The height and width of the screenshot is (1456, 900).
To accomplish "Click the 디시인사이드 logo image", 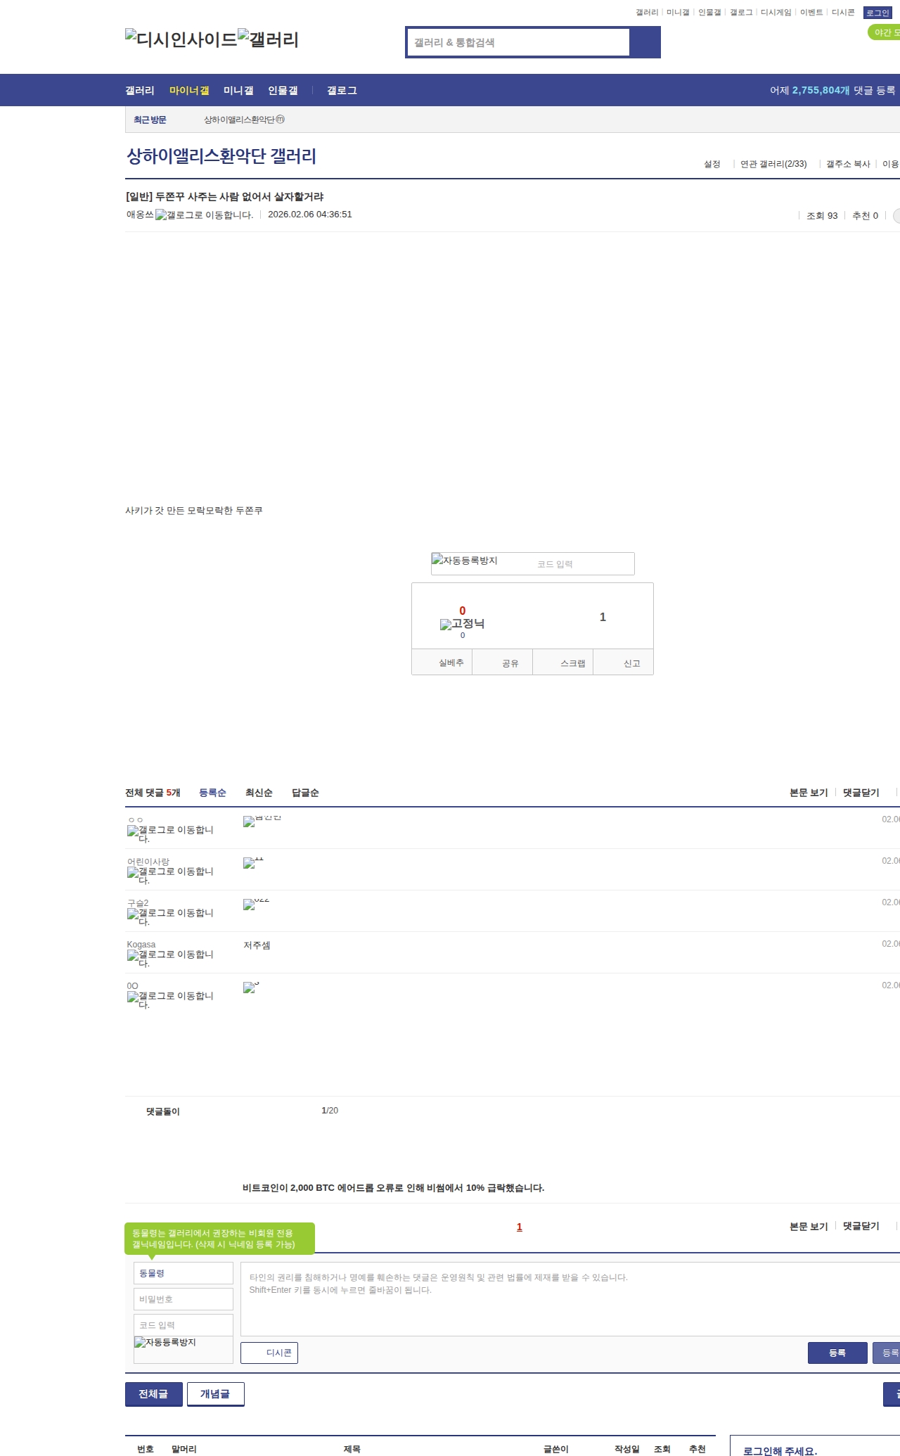I will pyautogui.click(x=181, y=39).
